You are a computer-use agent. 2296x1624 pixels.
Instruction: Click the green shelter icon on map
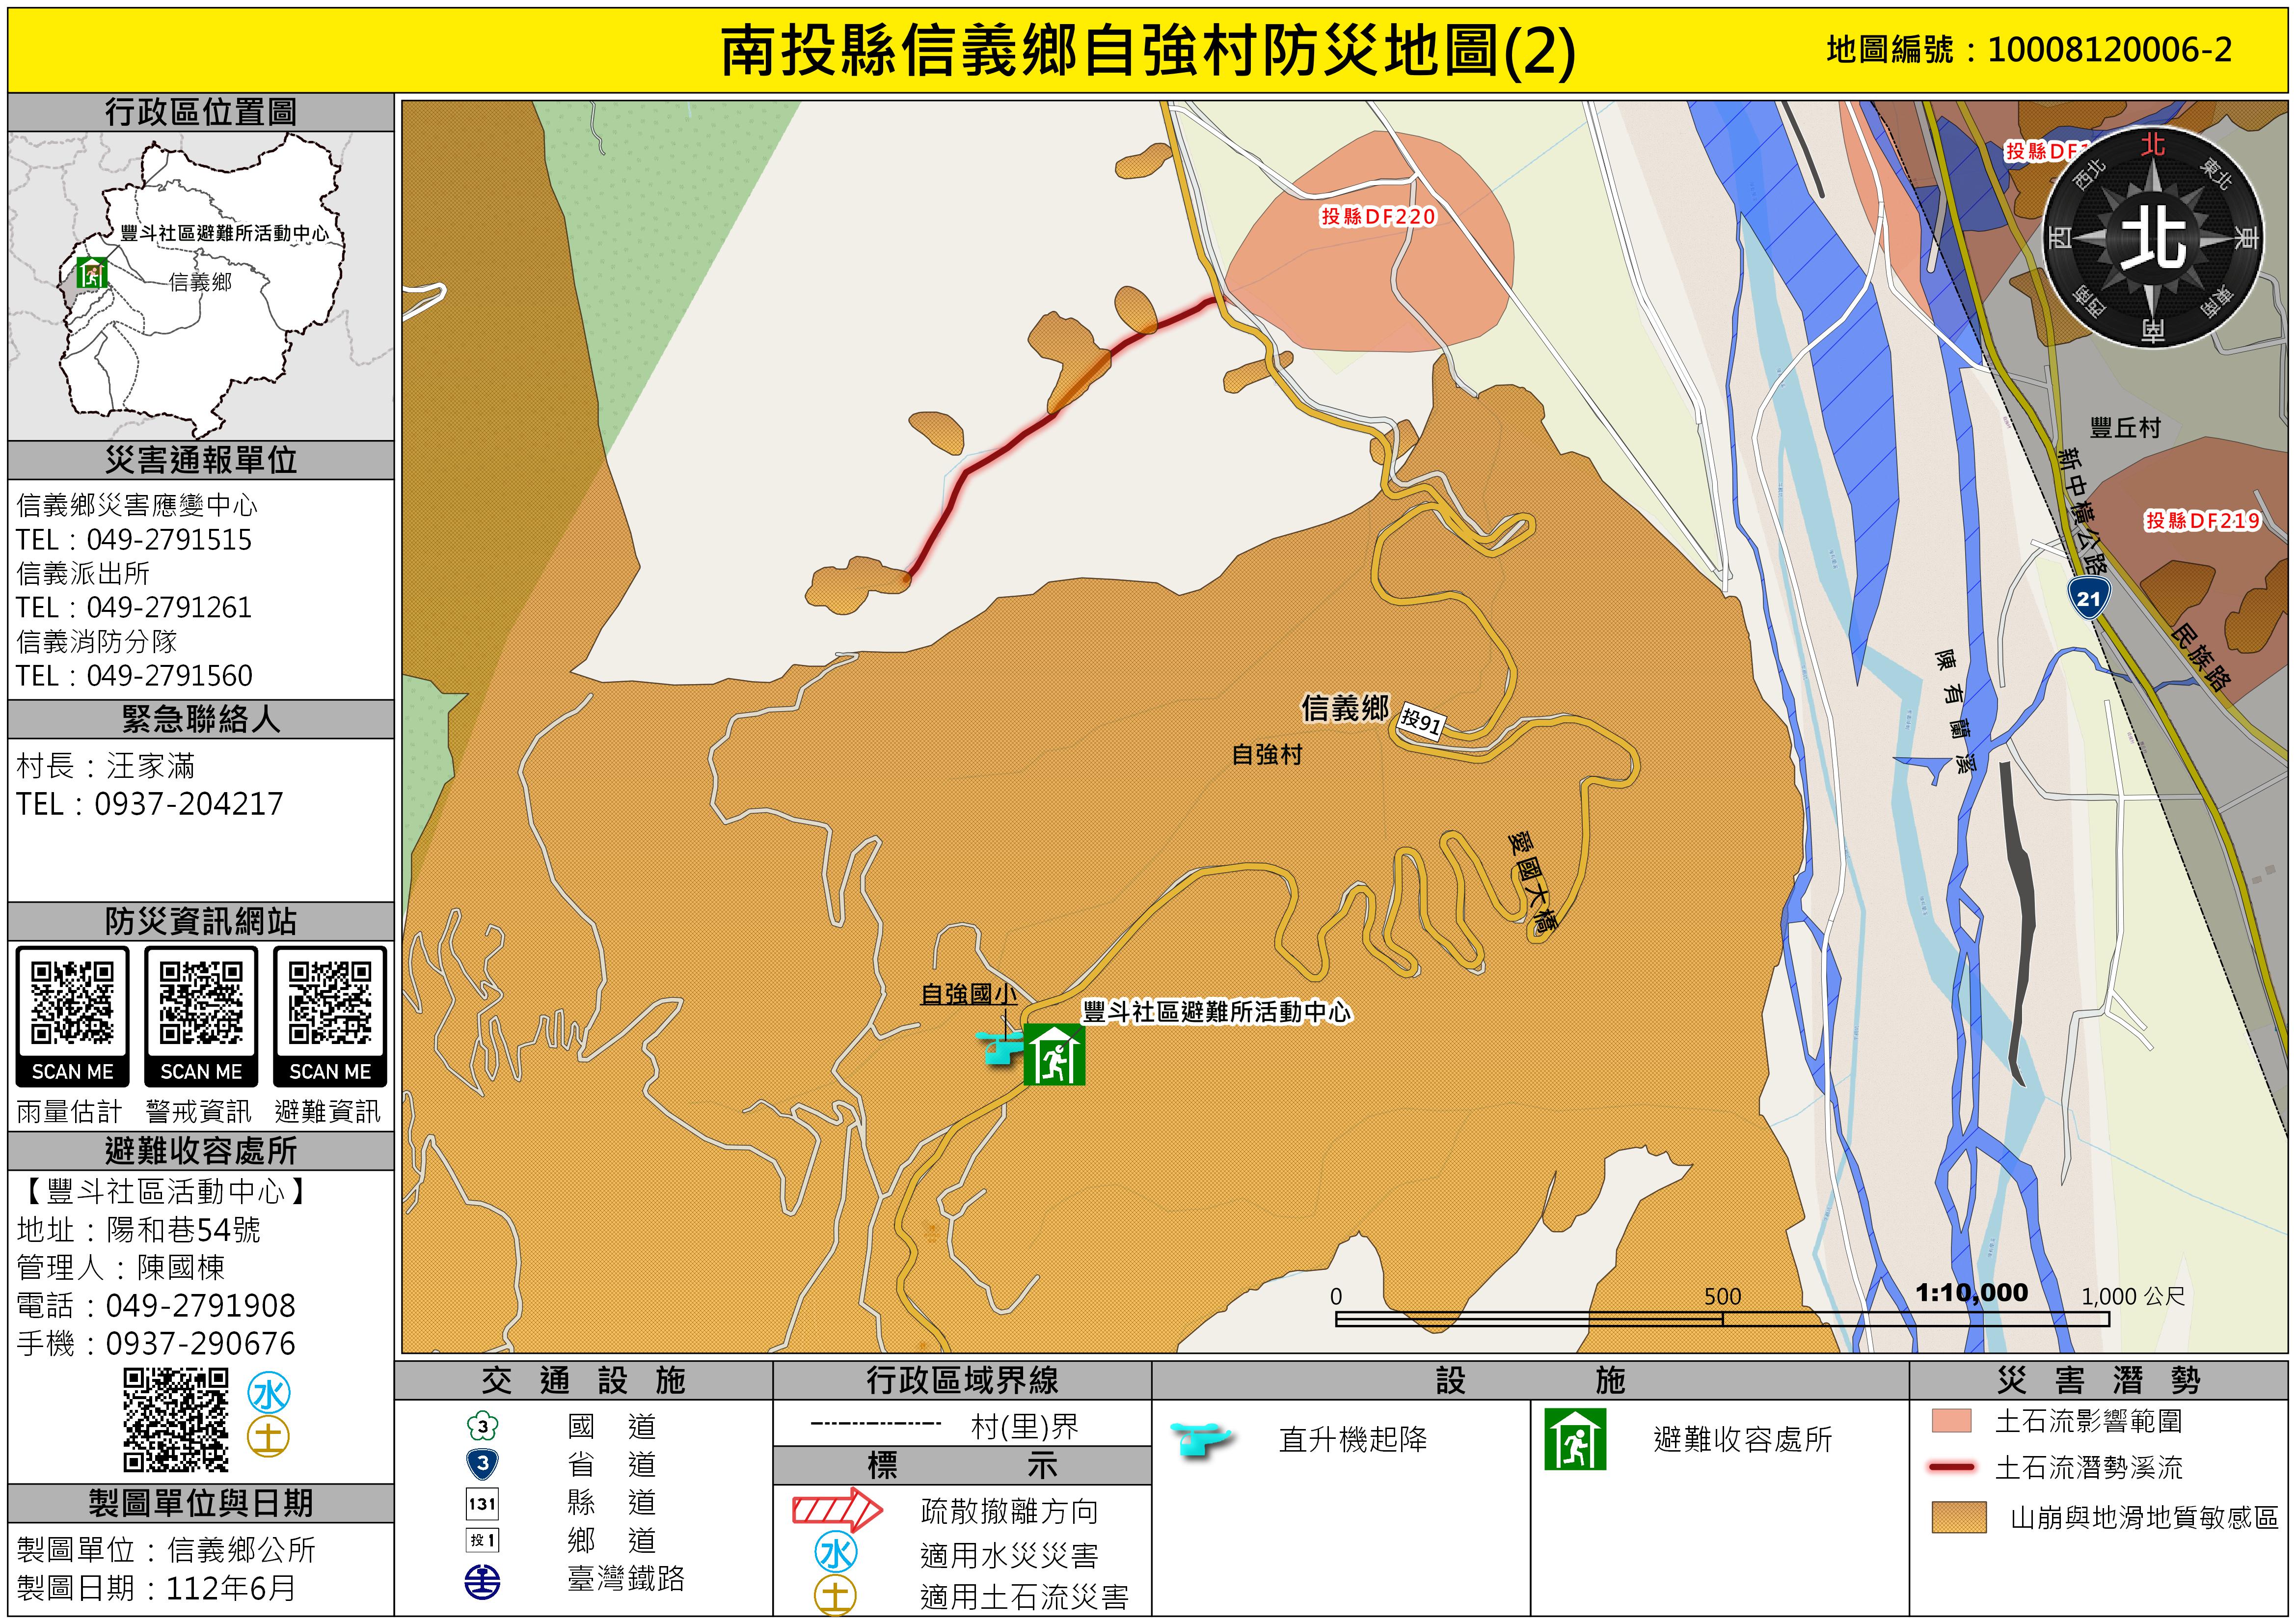1054,1056
